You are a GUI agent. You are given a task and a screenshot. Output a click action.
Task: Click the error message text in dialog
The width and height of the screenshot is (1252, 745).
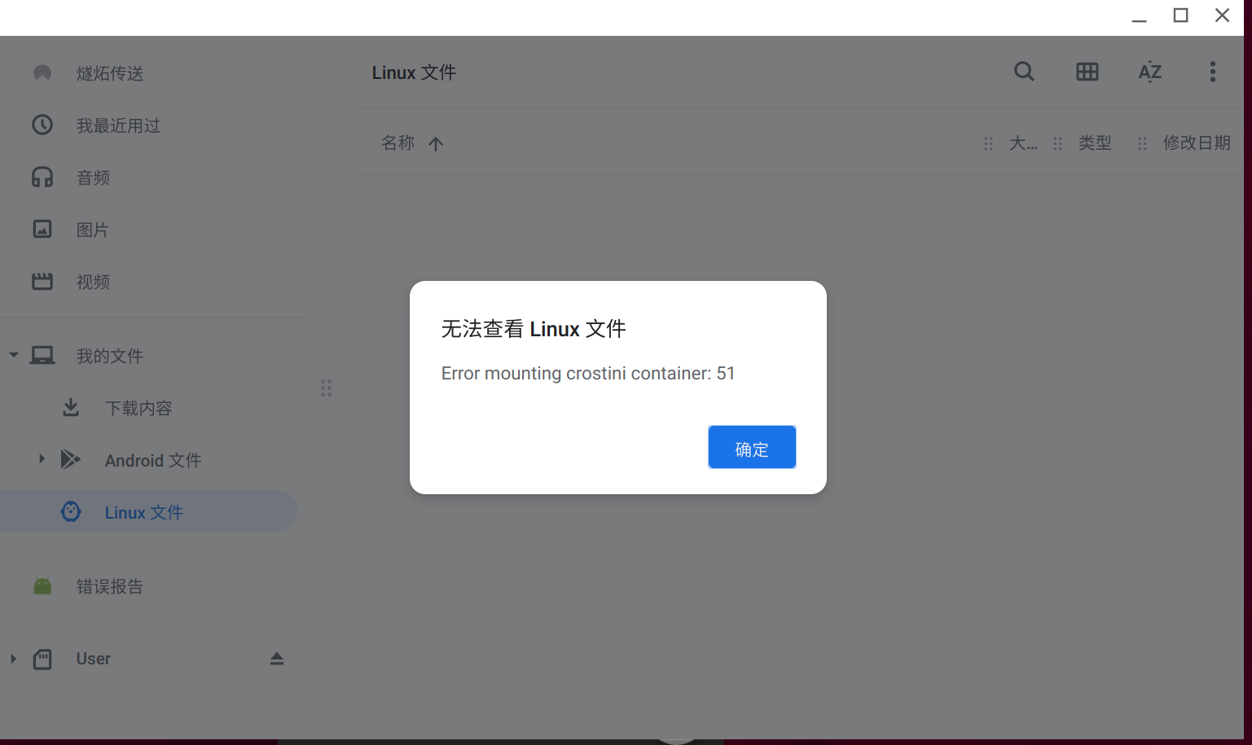588,373
